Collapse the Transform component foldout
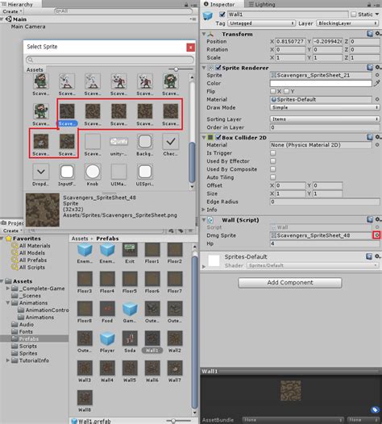382x424 pixels. click(204, 34)
